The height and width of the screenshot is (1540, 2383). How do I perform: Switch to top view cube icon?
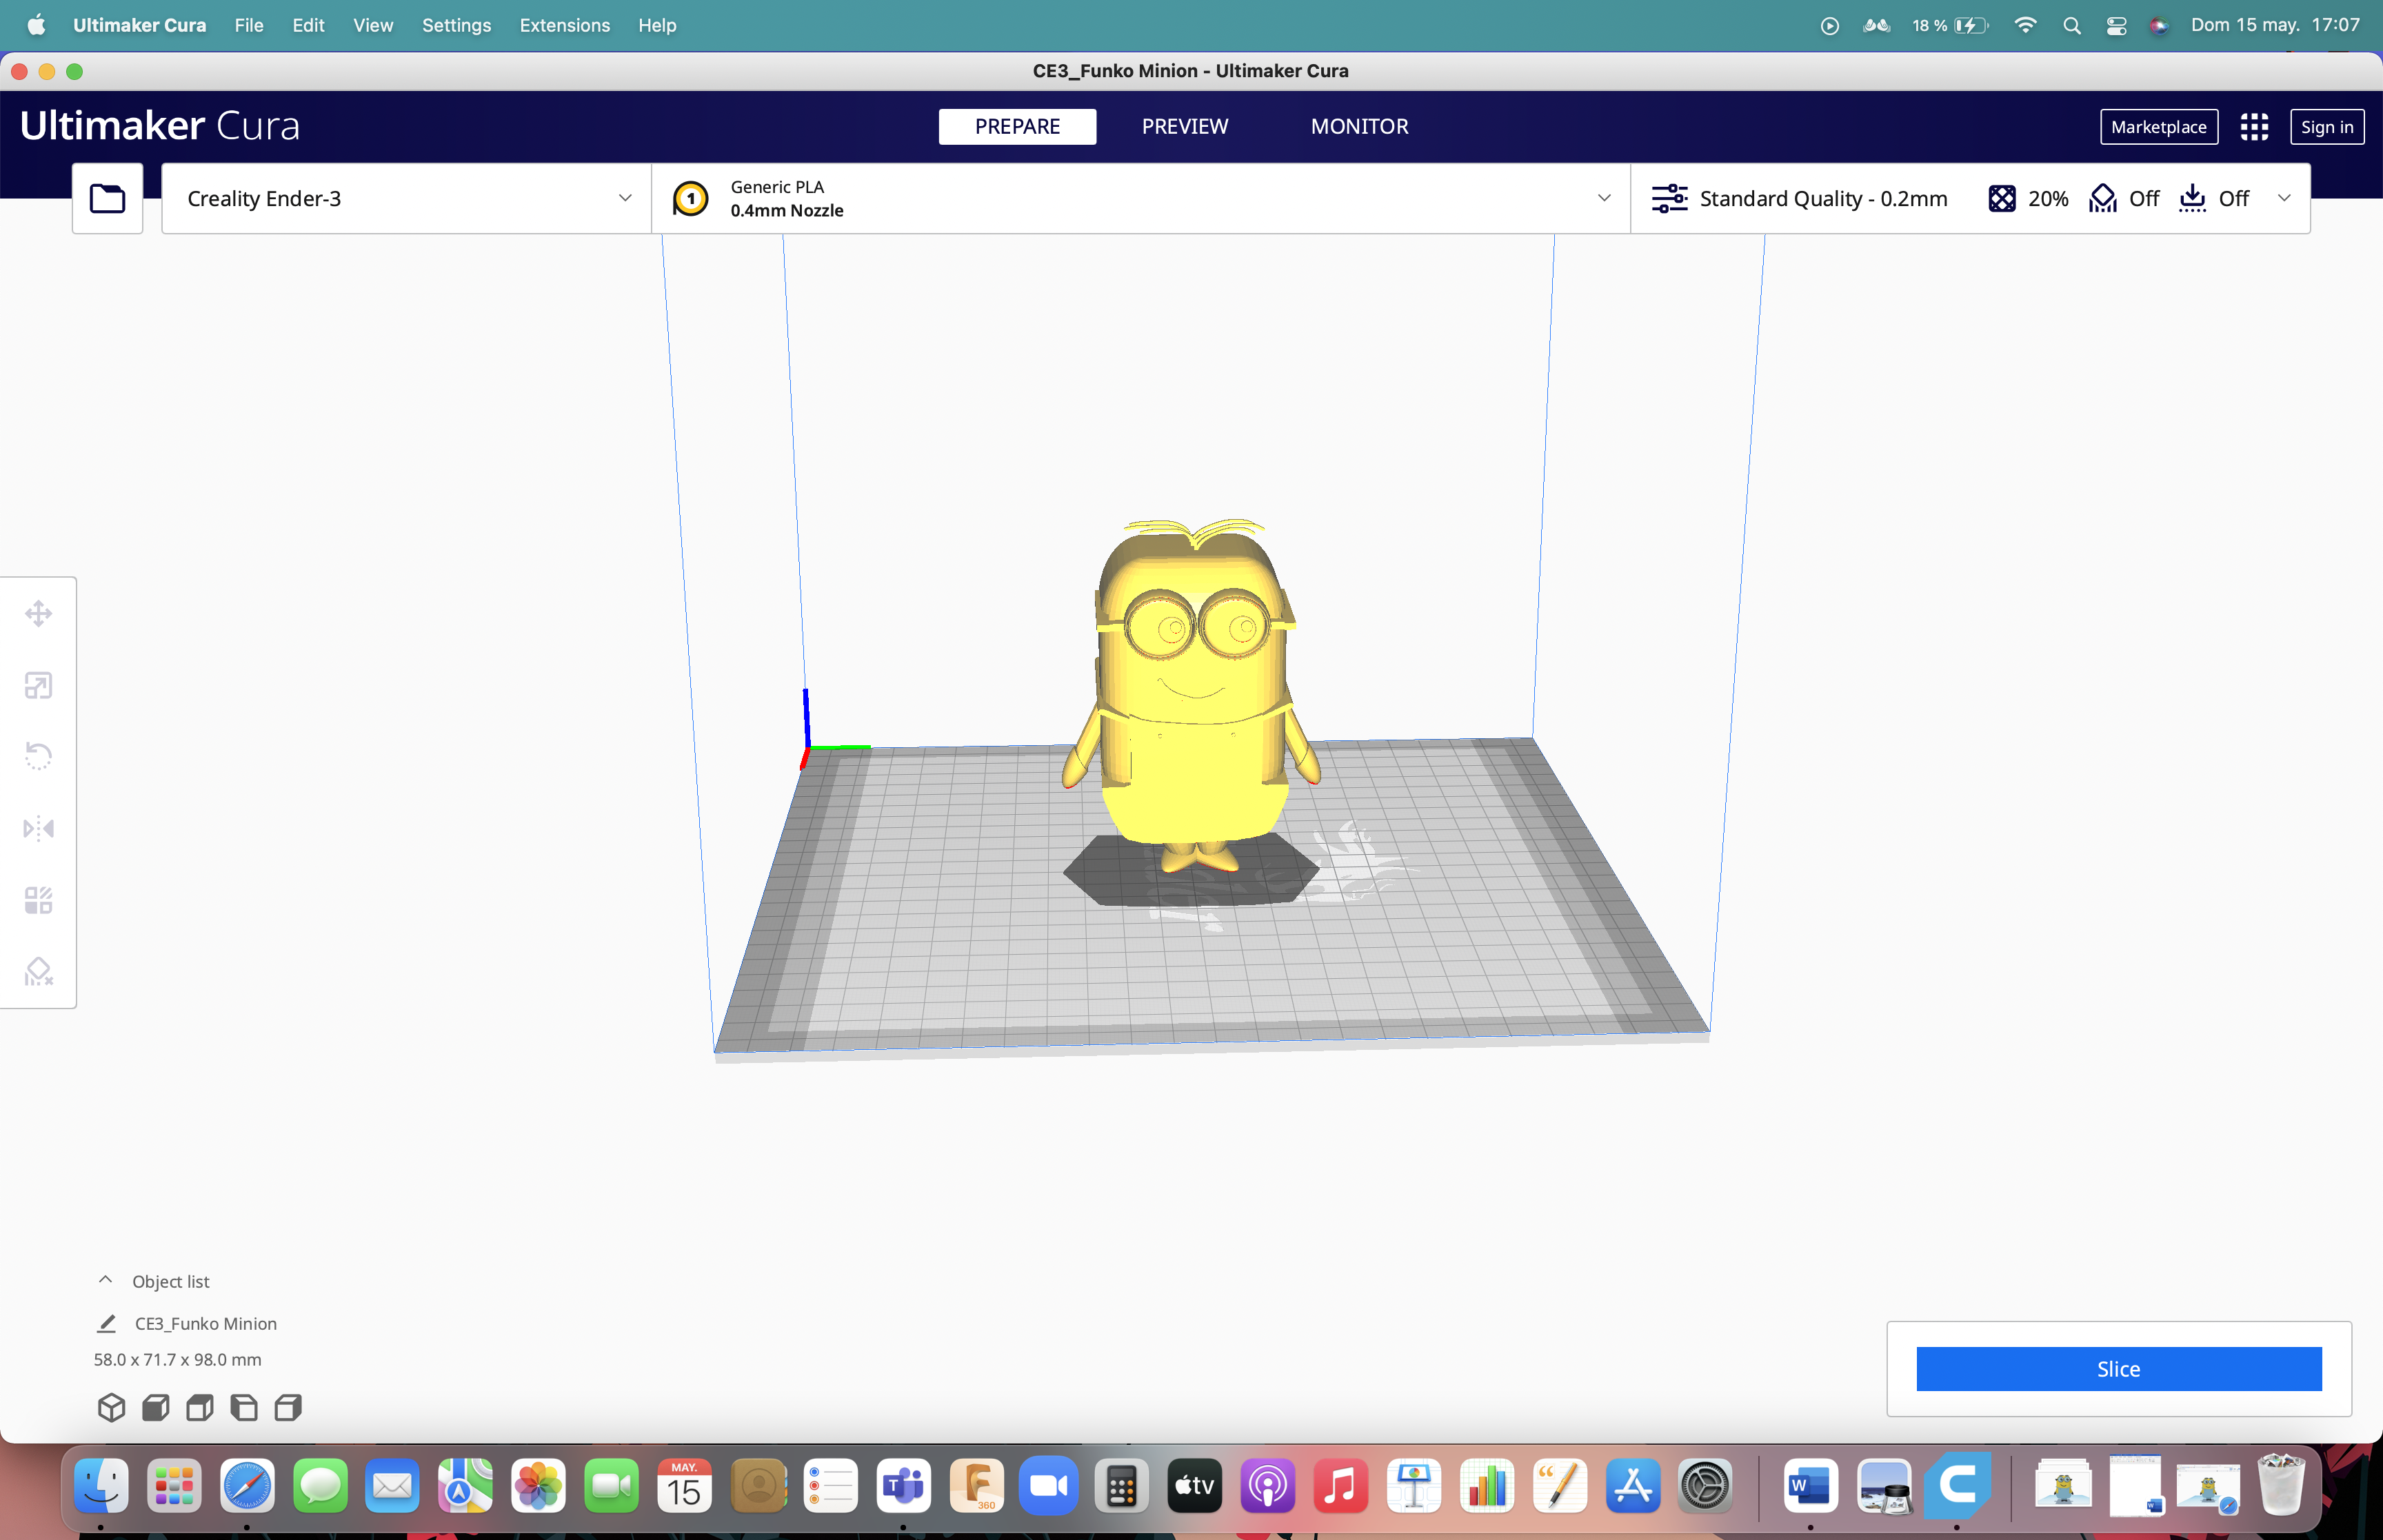point(200,1408)
